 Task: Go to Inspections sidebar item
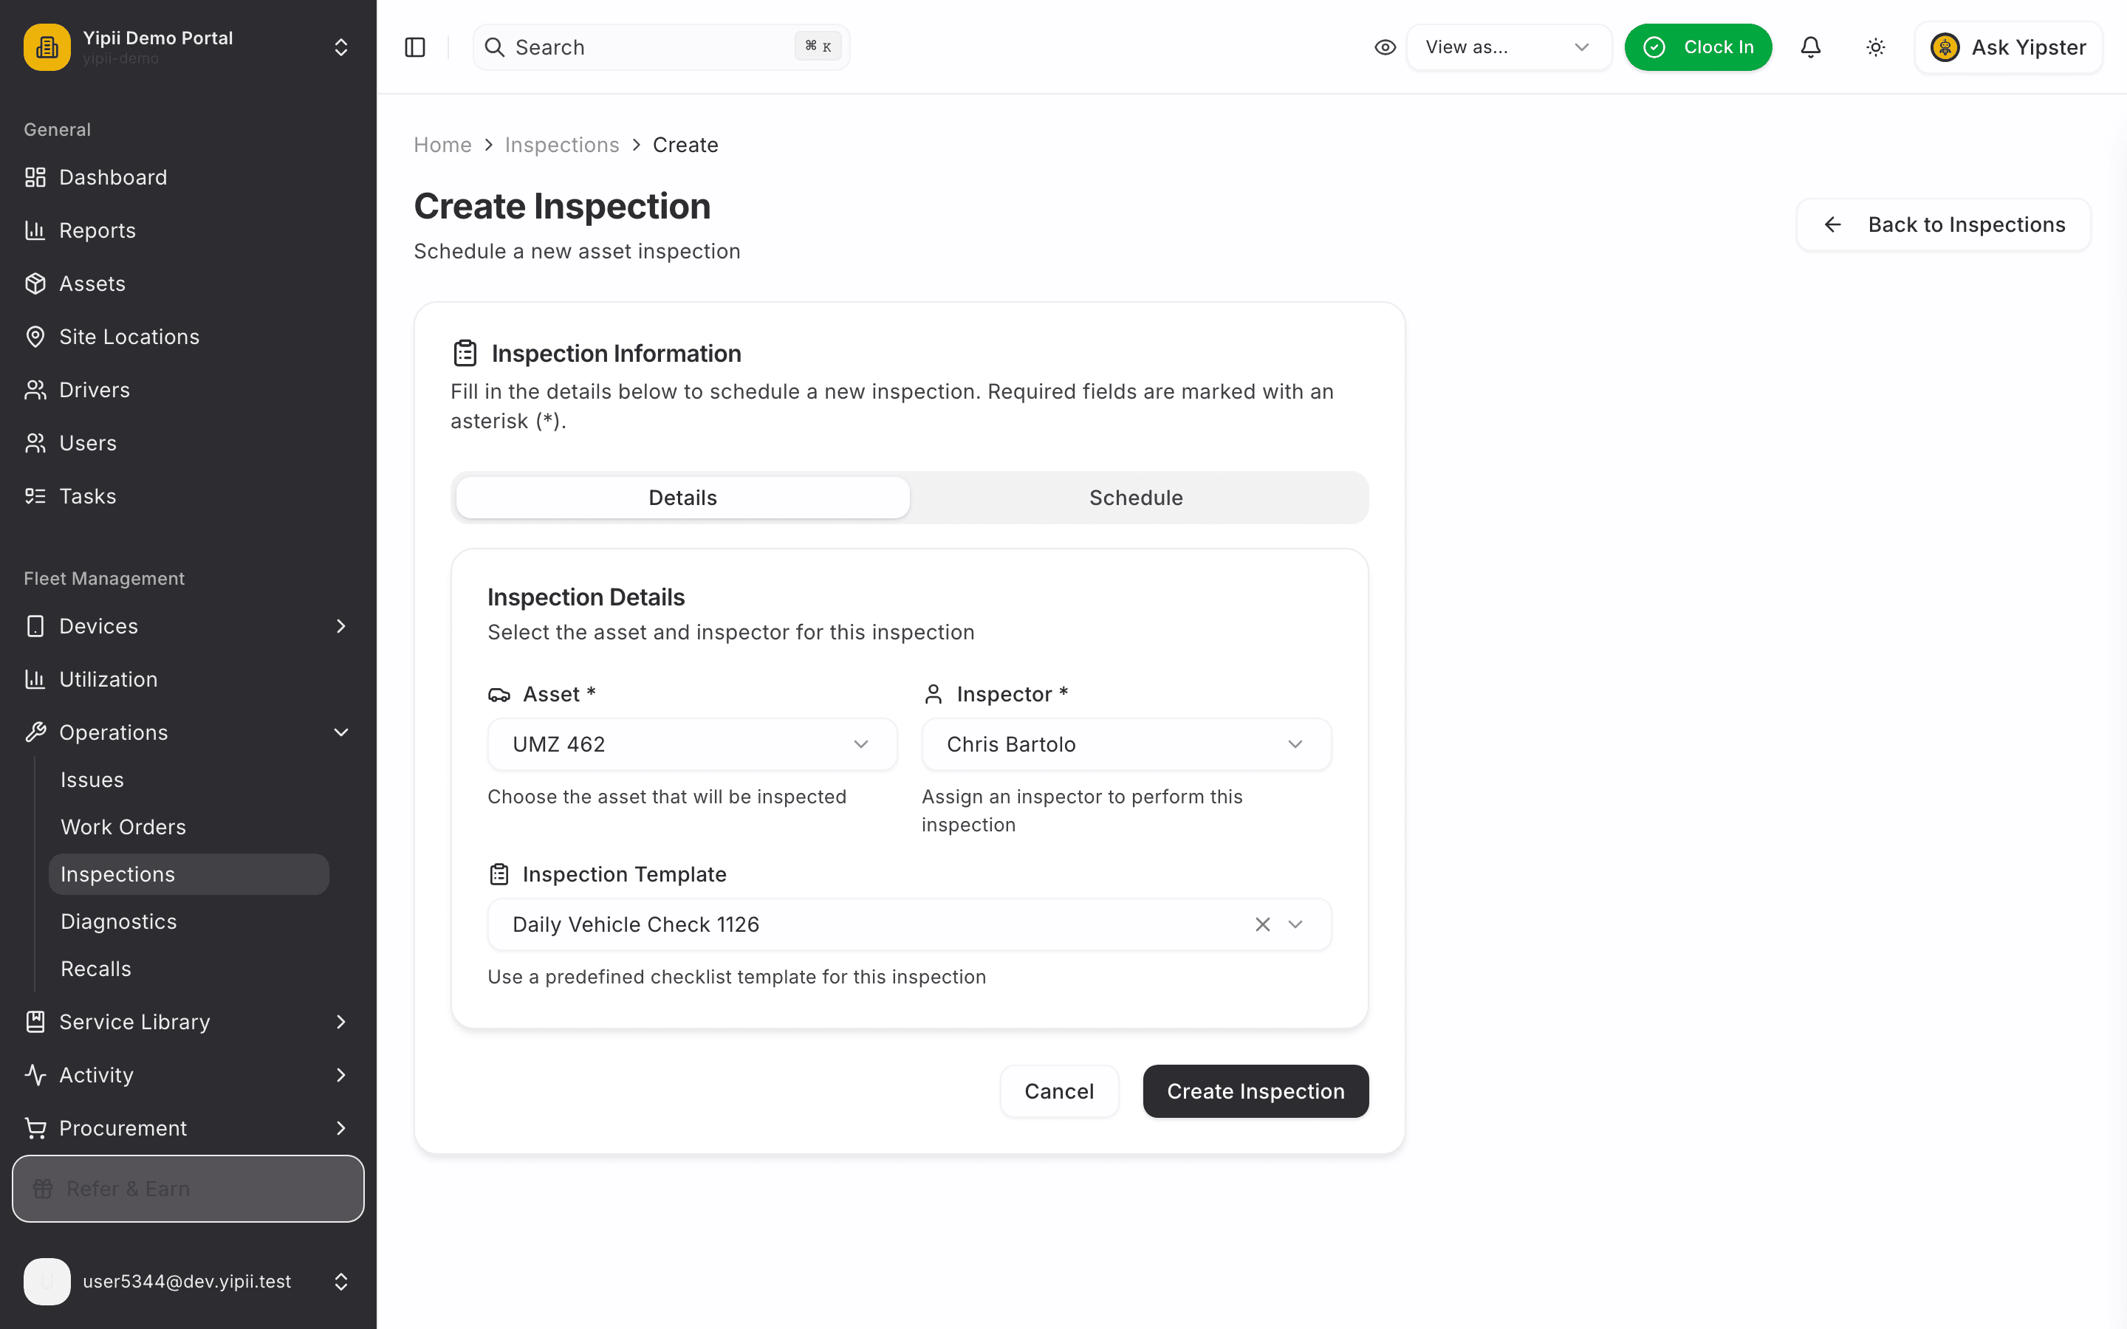click(189, 875)
